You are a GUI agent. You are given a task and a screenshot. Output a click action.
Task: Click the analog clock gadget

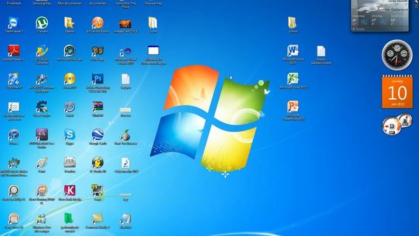pyautogui.click(x=397, y=55)
